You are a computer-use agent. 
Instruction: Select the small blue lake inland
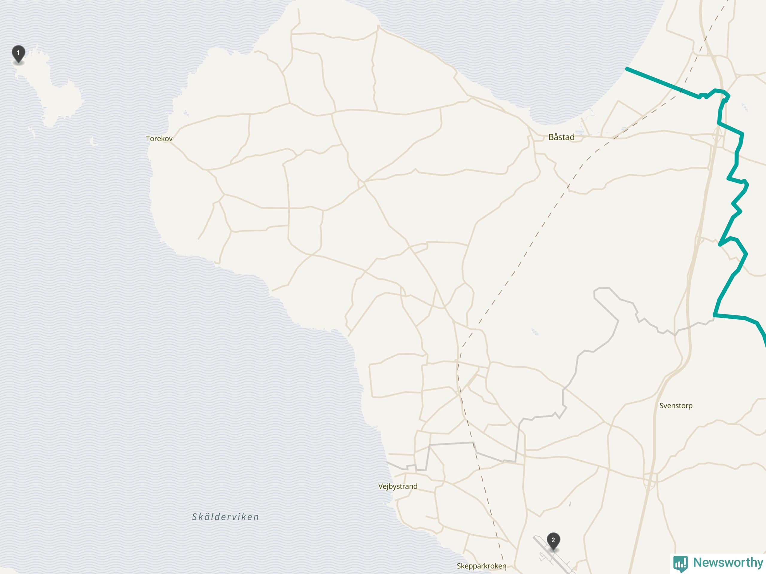click(535, 332)
